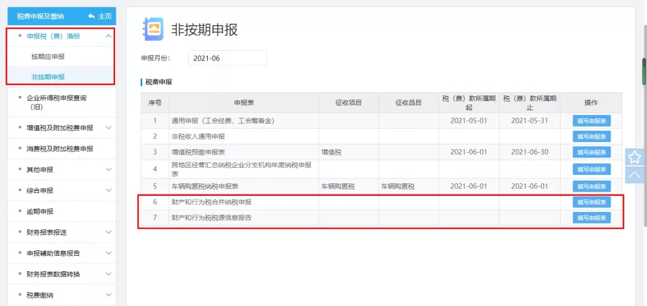Open the 逾期申报 menu item
Image resolution: width=647 pixels, height=306 pixels.
click(x=40, y=211)
